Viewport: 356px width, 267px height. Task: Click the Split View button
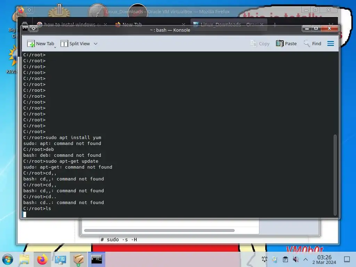(x=75, y=43)
